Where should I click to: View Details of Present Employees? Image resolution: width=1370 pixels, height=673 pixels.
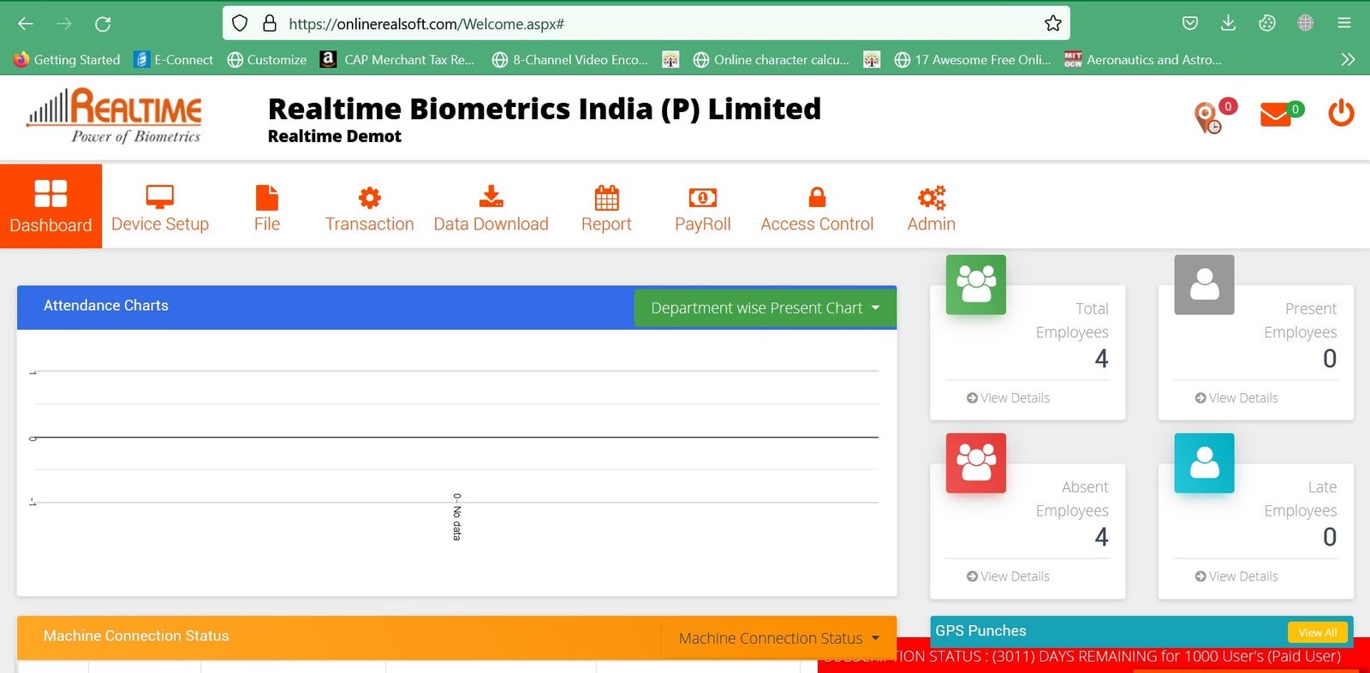1236,398
